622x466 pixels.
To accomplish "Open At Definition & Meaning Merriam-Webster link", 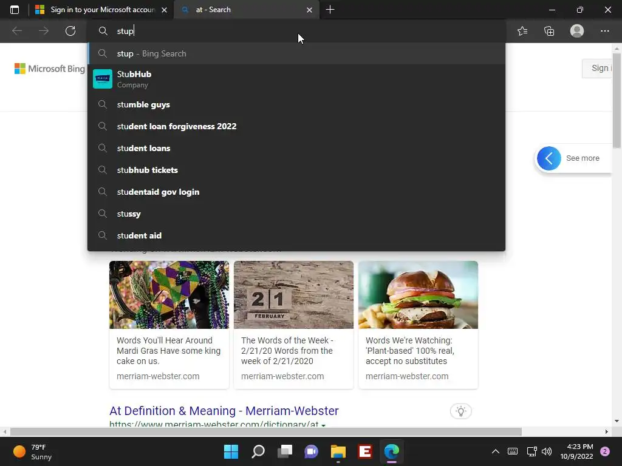I will click(224, 411).
